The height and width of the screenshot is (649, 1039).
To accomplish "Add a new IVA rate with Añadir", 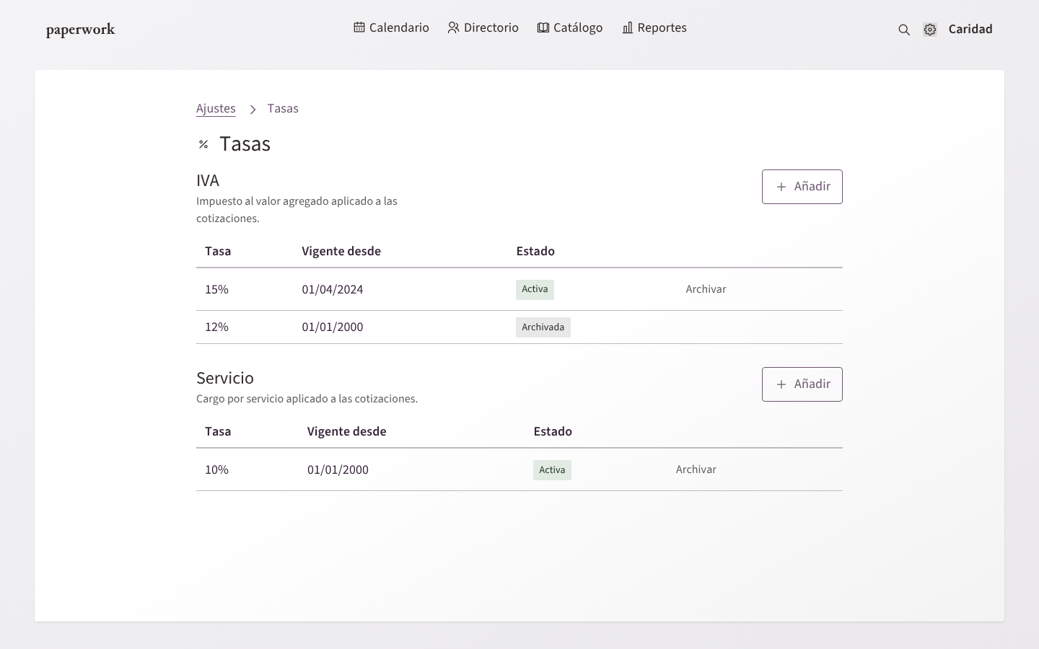I will (802, 187).
